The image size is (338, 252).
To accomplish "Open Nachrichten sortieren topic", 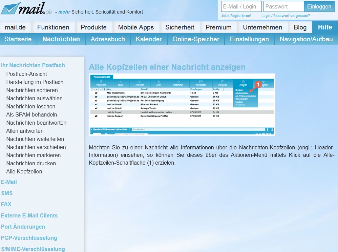I will (x=32, y=90).
